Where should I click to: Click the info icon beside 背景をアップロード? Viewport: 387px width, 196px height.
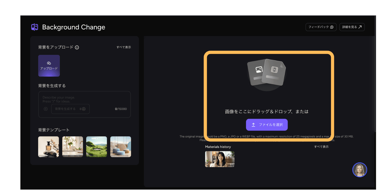pyautogui.click(x=77, y=47)
